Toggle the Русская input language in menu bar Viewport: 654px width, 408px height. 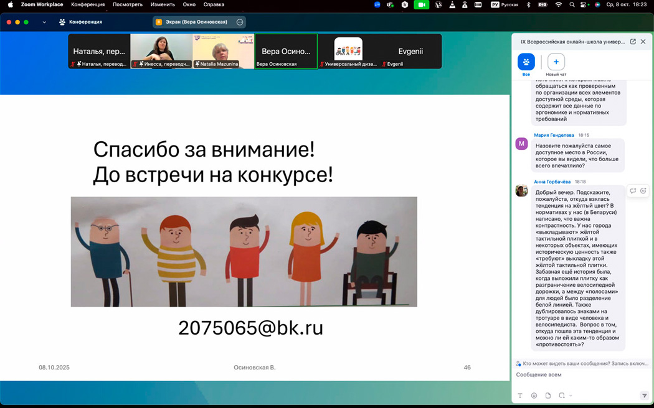tap(505, 4)
